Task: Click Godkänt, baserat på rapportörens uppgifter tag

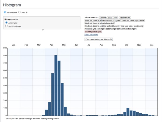Action: tap(102, 20)
